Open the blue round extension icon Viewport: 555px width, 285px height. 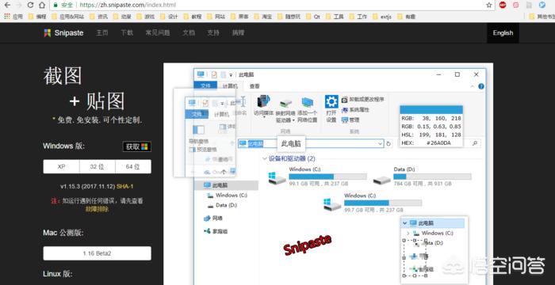tap(542, 5)
